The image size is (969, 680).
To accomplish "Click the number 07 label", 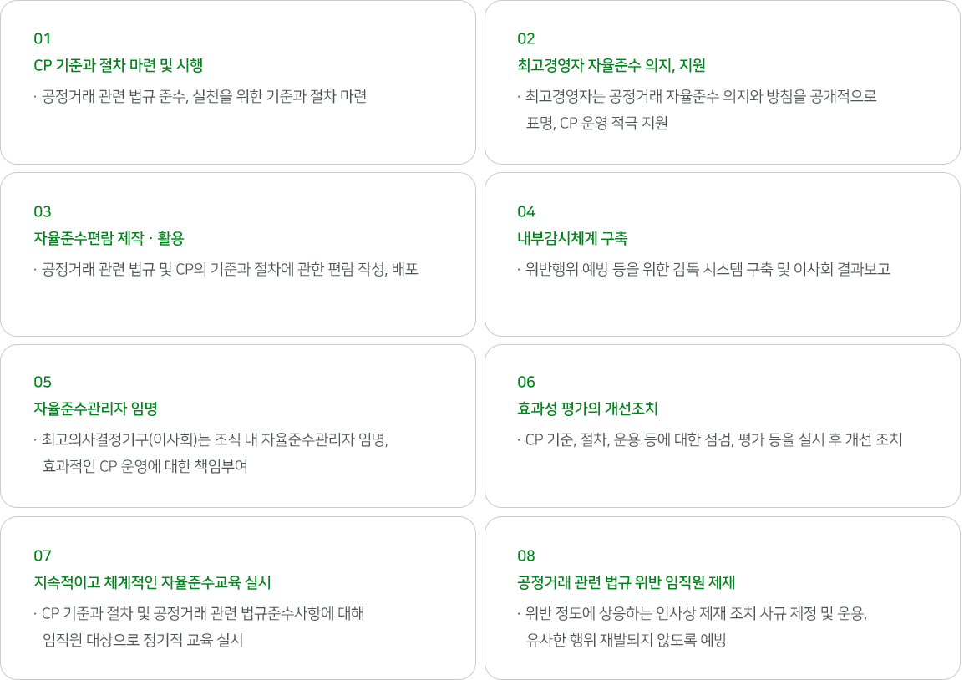I will (x=42, y=556).
